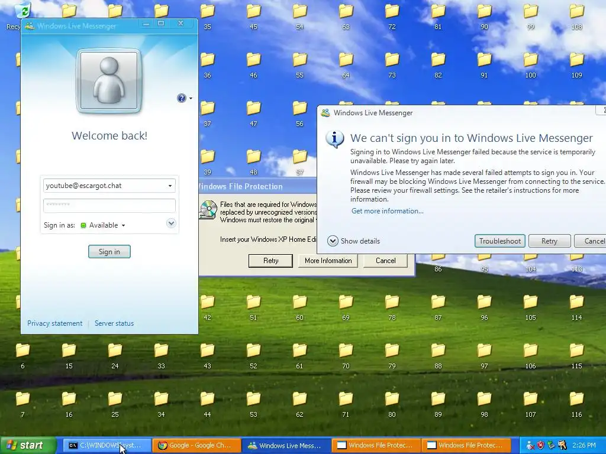Select desktop folder 55

click(x=299, y=65)
